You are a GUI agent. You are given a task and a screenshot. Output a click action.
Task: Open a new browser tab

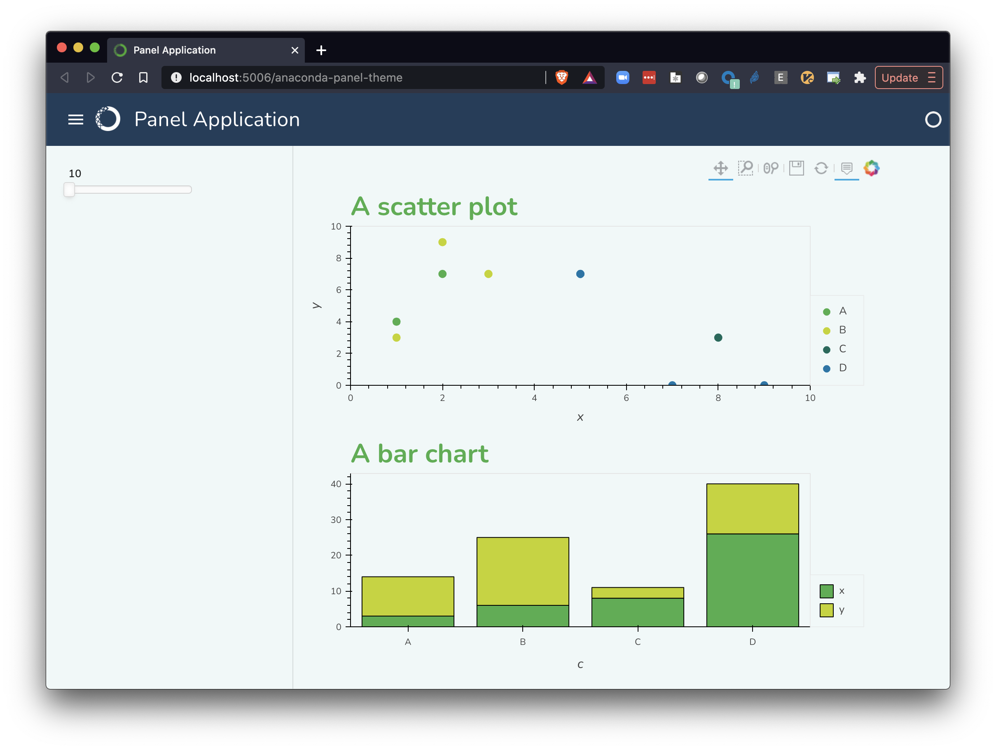pos(321,50)
